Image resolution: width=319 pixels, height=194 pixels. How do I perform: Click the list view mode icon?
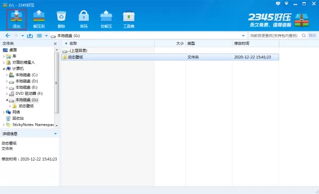coord(39,36)
